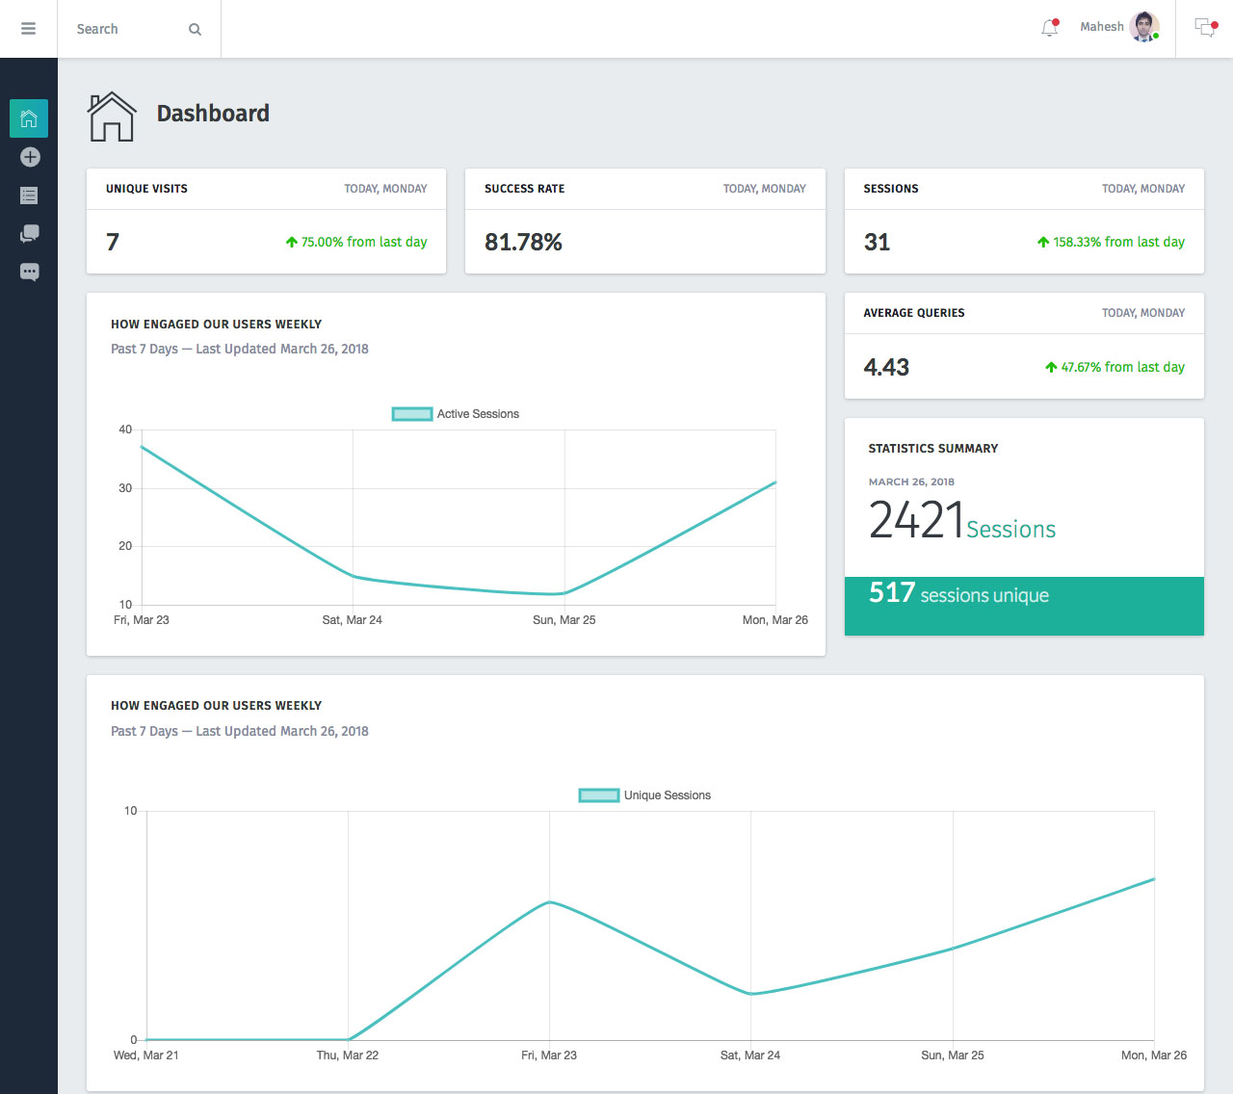
Task: Click Wed, Mar 21 label on Unique Sessions chart
Action: [x=146, y=1055]
